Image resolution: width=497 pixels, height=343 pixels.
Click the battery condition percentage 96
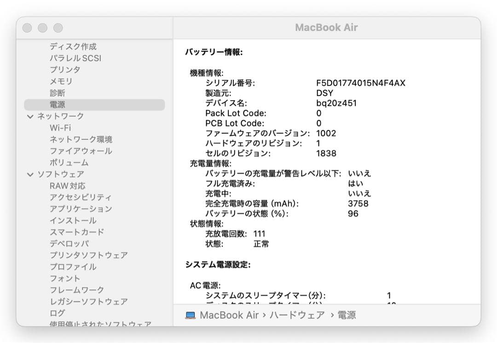pos(353,214)
